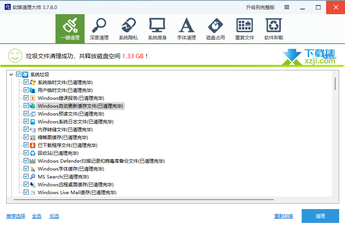Click the Windows远程桌面缓存 icon
Screen dimensions: 345x228
(33, 185)
